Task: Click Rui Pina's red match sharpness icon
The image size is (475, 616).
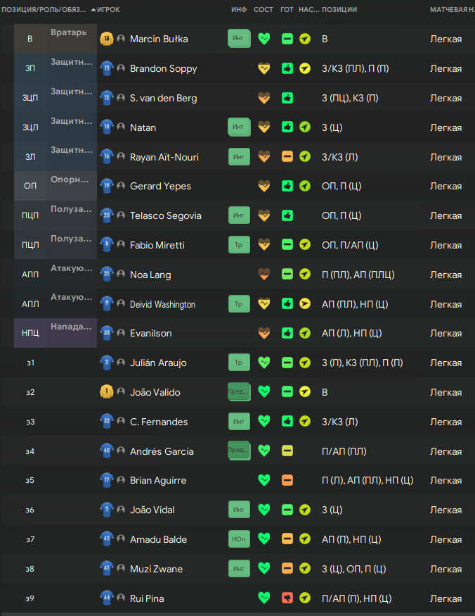Action: coord(287,598)
